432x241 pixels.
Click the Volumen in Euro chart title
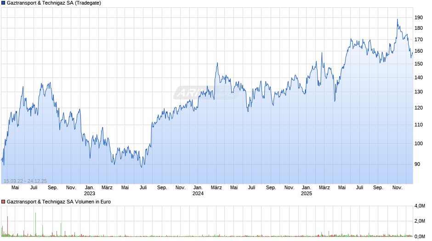(59, 202)
